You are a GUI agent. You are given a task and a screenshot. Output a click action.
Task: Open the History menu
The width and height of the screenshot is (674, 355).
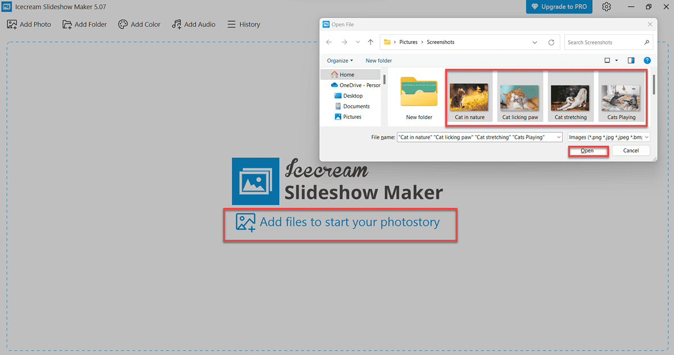244,25
